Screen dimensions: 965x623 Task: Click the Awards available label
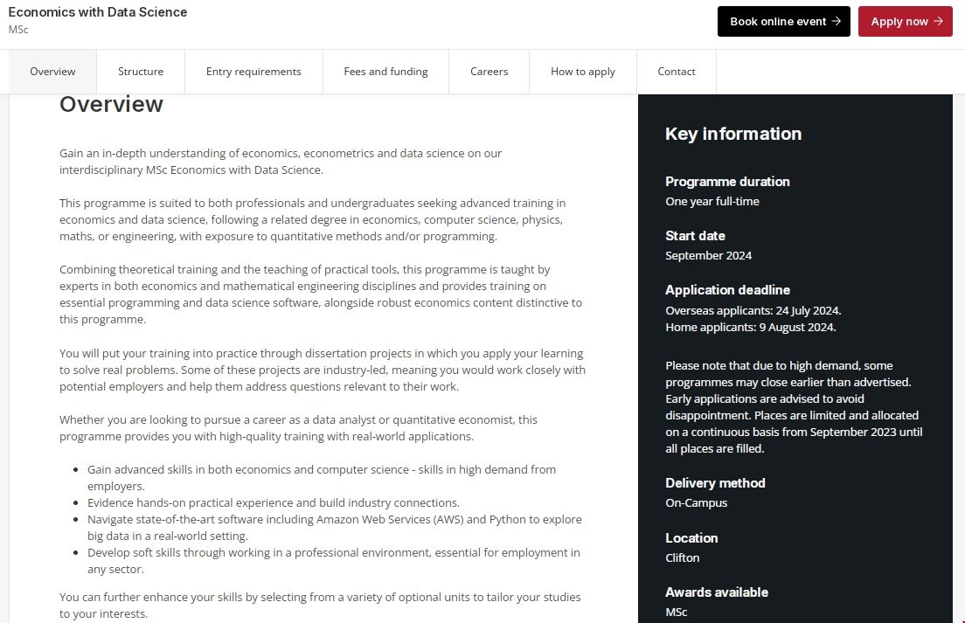(x=717, y=592)
